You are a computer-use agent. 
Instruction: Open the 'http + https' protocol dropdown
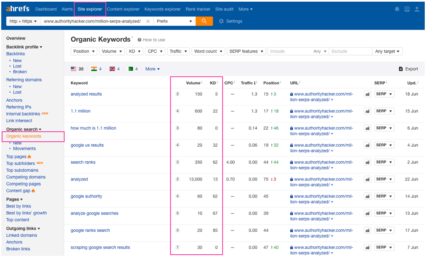[x=23, y=21]
